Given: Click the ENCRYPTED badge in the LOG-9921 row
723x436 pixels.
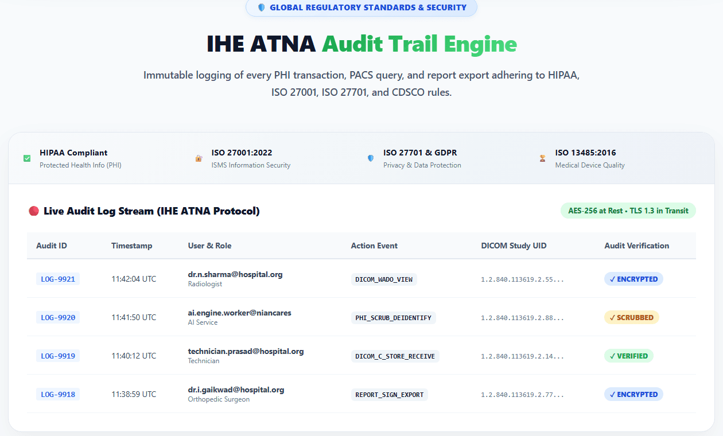Looking at the screenshot, I should 633,279.
